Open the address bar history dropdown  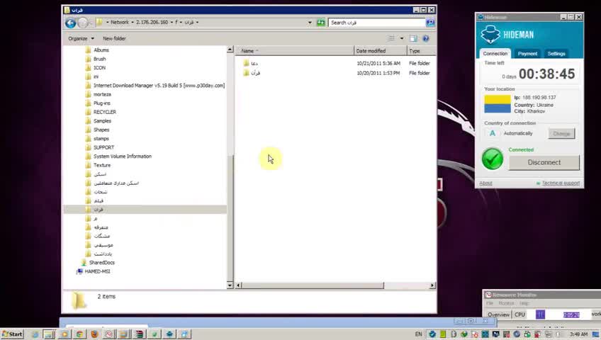(310, 23)
